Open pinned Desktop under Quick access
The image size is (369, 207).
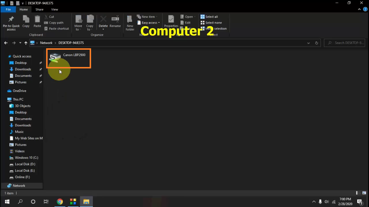point(21,63)
